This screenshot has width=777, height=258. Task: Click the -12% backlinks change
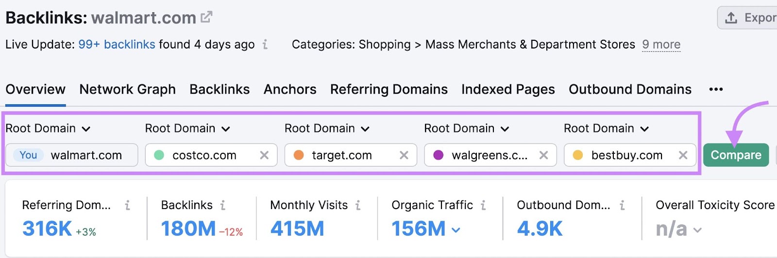tap(231, 232)
